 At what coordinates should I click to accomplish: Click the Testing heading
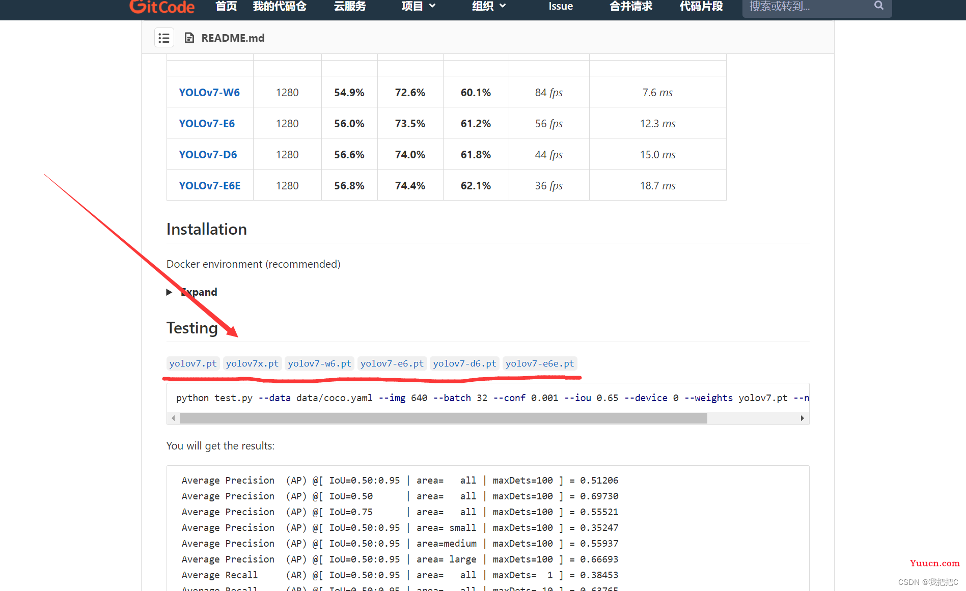[x=192, y=328]
